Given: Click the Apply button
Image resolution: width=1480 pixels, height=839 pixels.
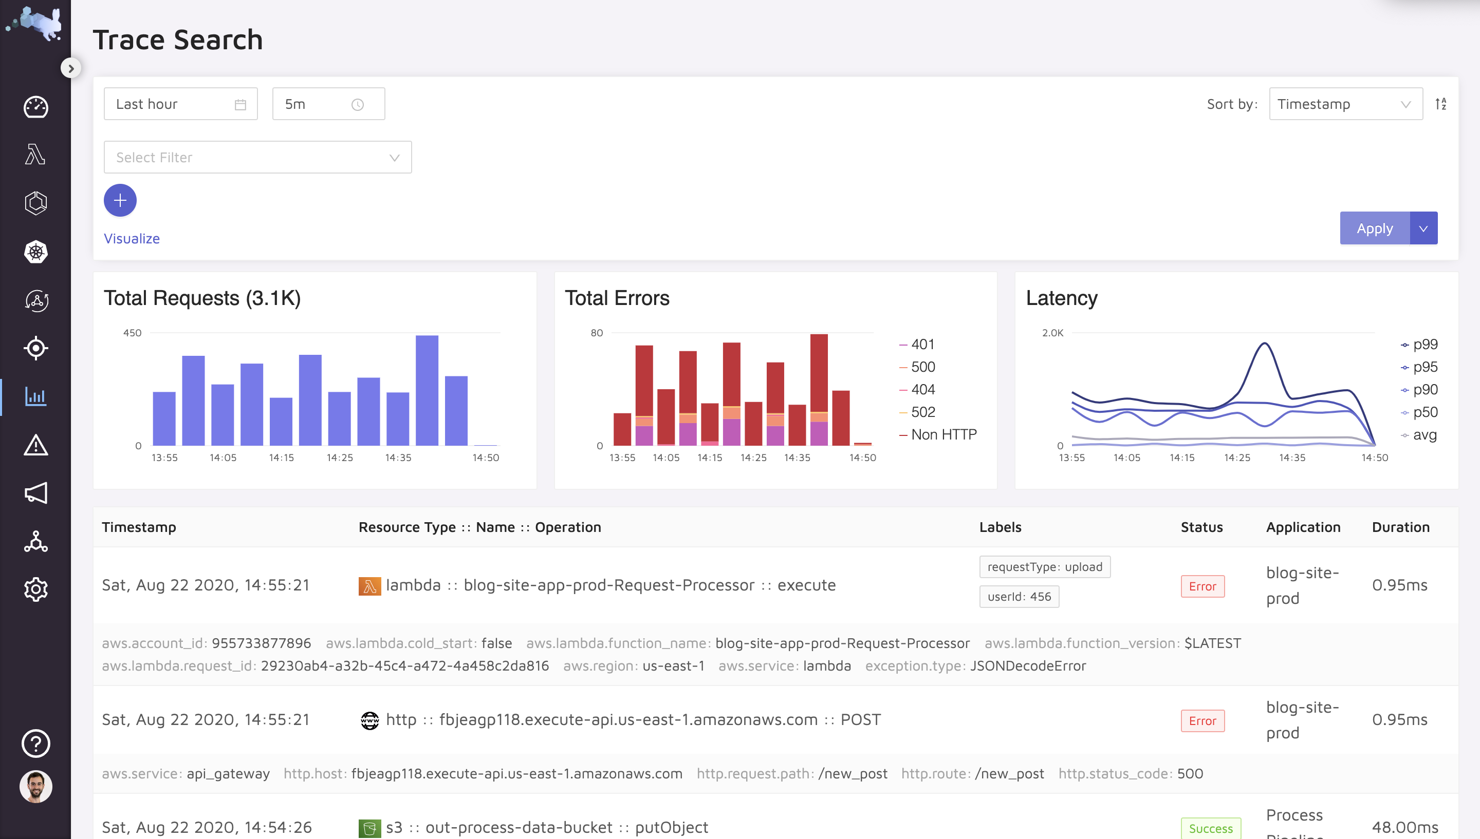Looking at the screenshot, I should (x=1374, y=228).
